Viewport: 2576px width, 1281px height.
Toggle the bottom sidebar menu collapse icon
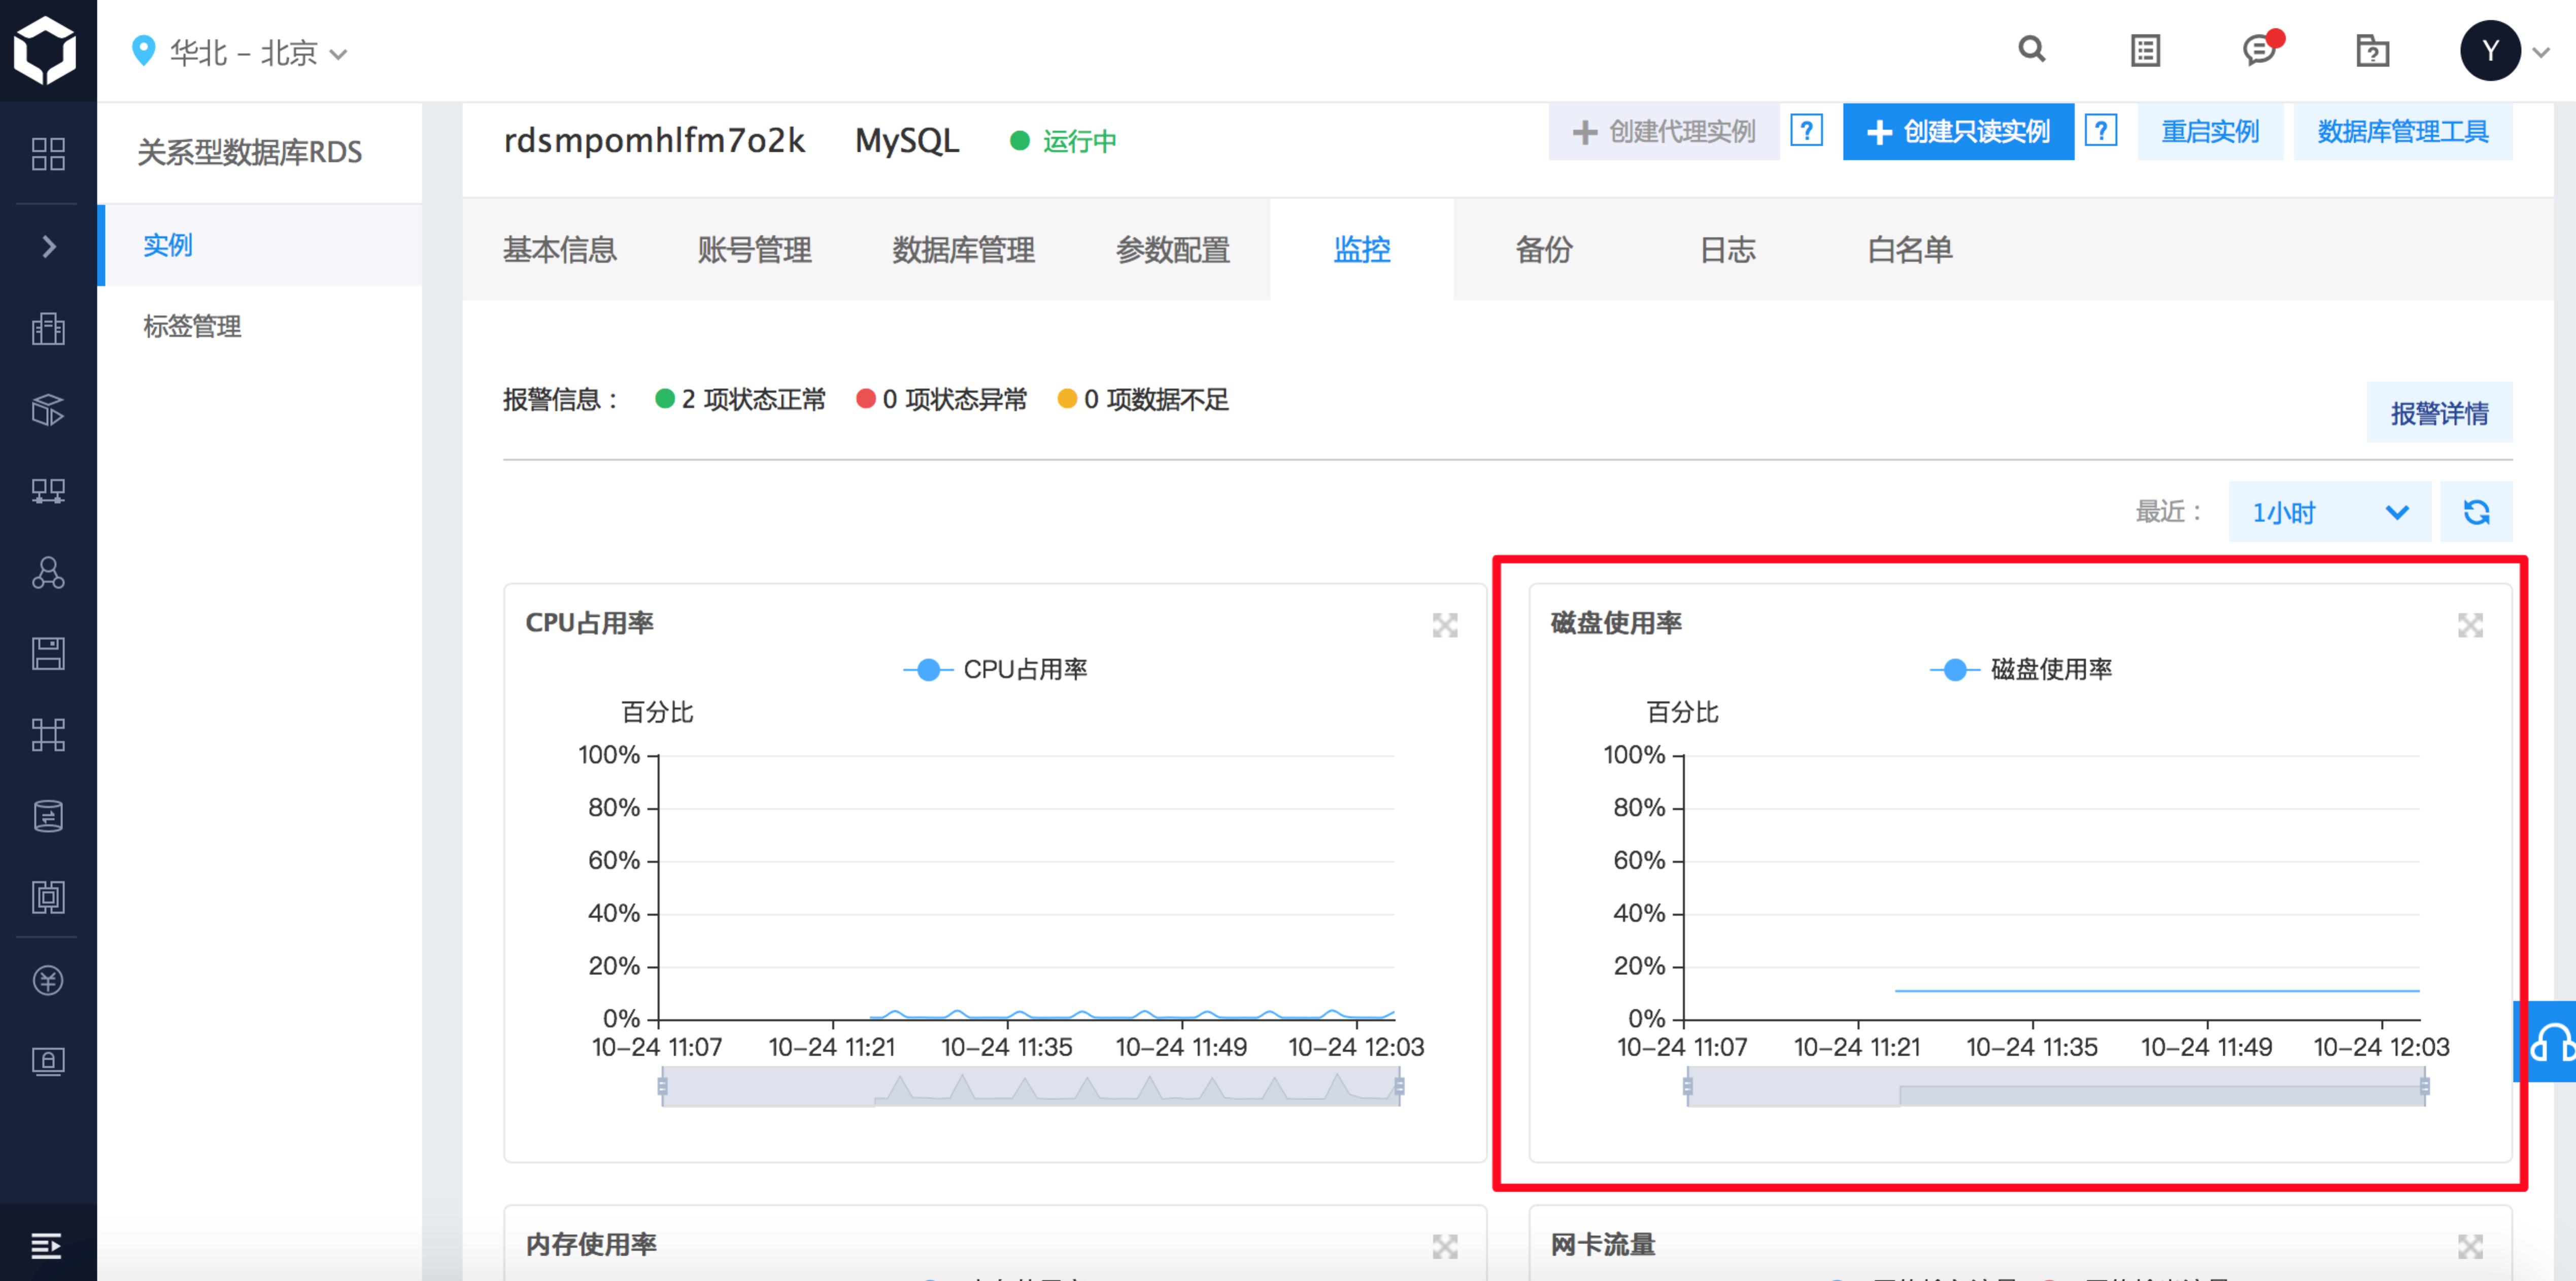[x=46, y=1245]
